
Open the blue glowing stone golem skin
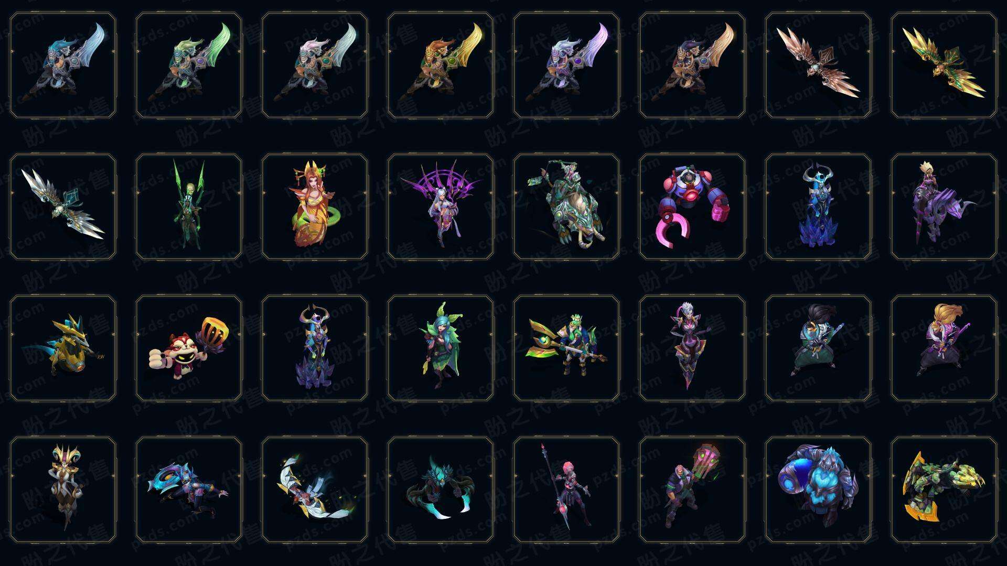click(x=818, y=489)
